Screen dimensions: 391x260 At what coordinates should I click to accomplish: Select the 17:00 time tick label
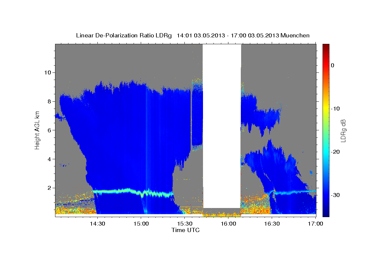[x=315, y=224]
